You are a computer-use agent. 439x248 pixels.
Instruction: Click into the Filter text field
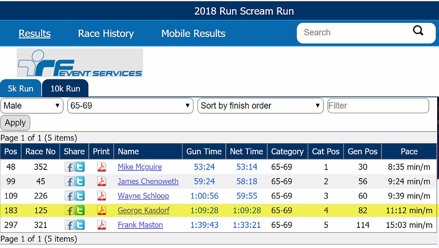(x=378, y=106)
